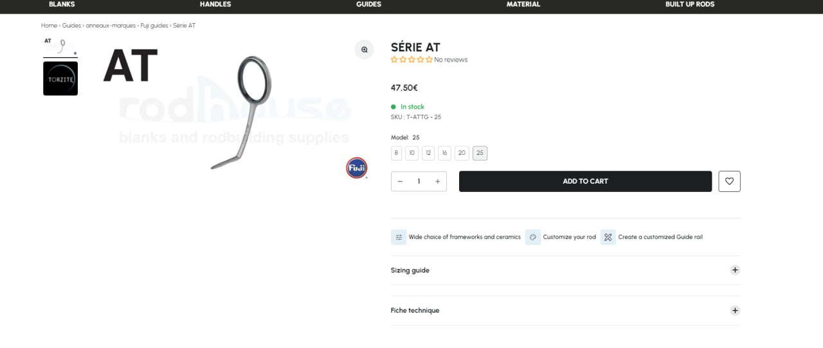
Task: Go to Fuji guides breadcrumb link
Action: click(x=154, y=26)
